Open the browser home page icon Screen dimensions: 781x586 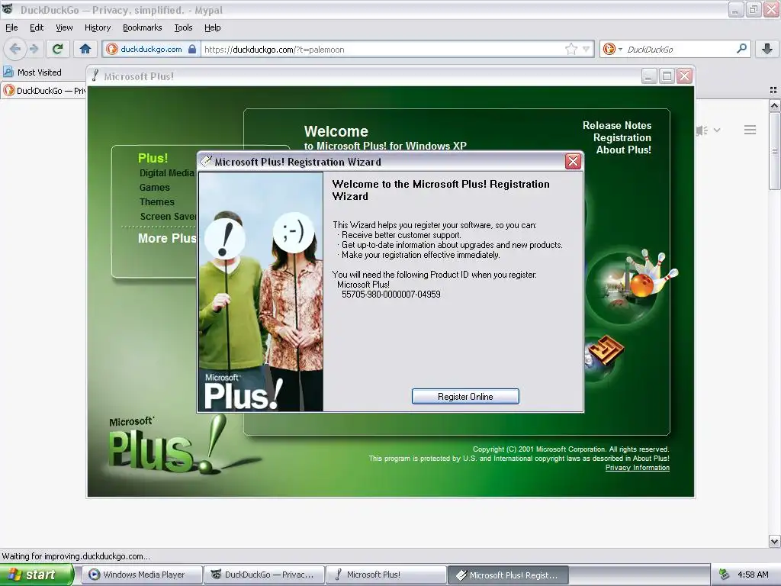85,49
